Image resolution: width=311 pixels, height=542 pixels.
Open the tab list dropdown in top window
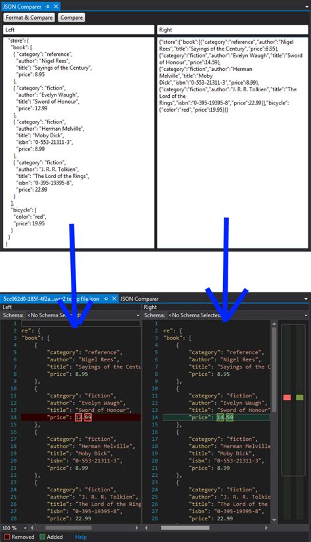point(306,7)
